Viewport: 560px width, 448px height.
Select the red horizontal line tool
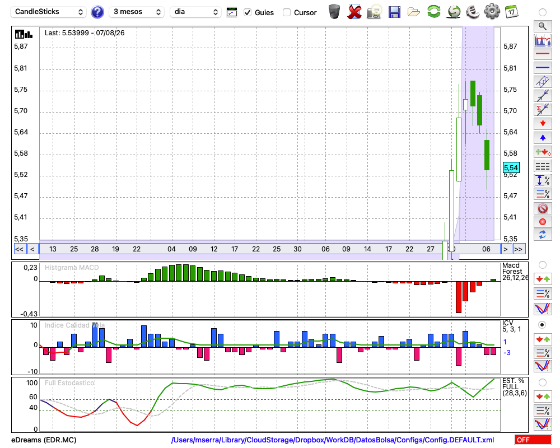pos(543,54)
